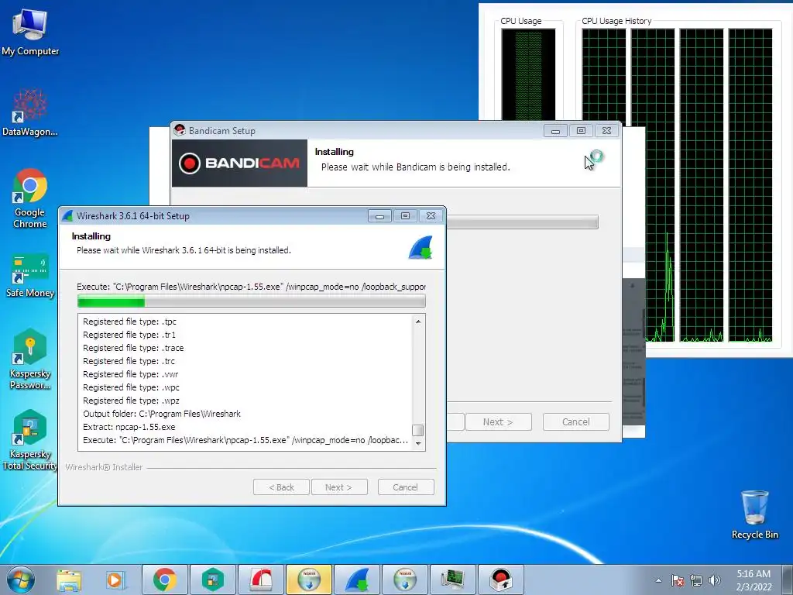Select the Google Chrome desktop shortcut
Screen dimensions: 793x595
30,198
